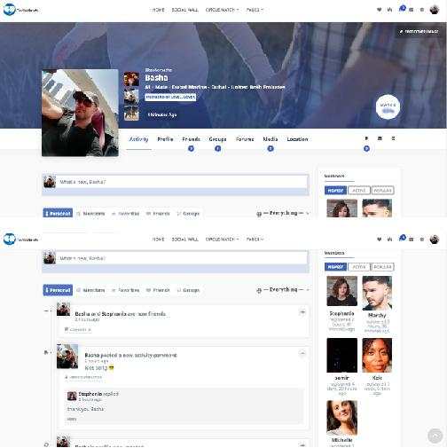This screenshot has height=448, width=447.
Task: Expand CIRCLE MATCH menu in the activity-feed page's header
Action: (222, 239)
